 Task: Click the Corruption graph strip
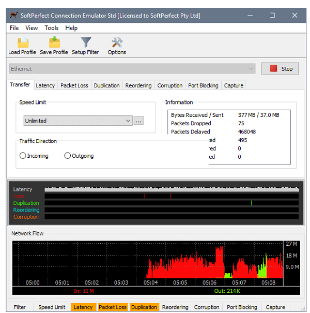172,217
